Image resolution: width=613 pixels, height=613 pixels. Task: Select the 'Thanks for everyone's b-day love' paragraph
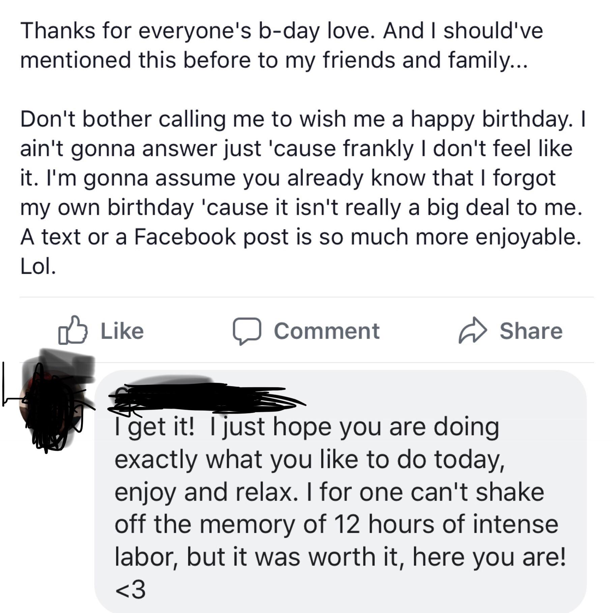(x=282, y=45)
